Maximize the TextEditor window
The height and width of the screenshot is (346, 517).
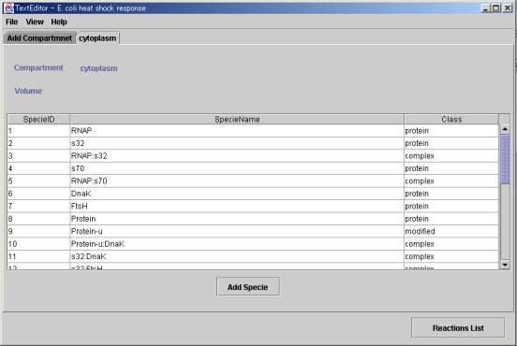pyautogui.click(x=495, y=7)
